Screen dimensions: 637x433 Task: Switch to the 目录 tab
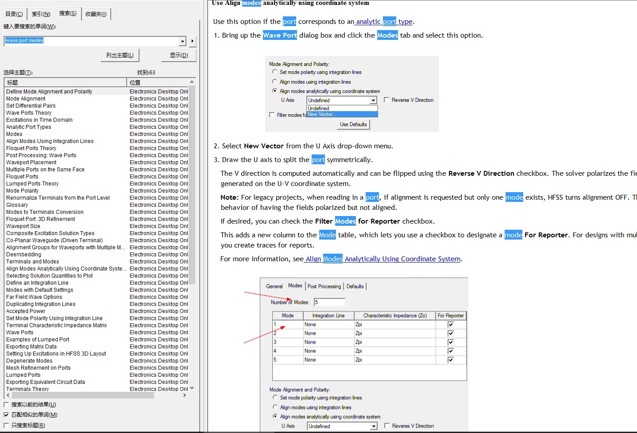point(14,14)
